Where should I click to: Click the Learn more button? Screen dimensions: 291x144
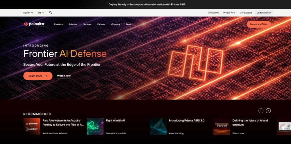tap(38, 76)
